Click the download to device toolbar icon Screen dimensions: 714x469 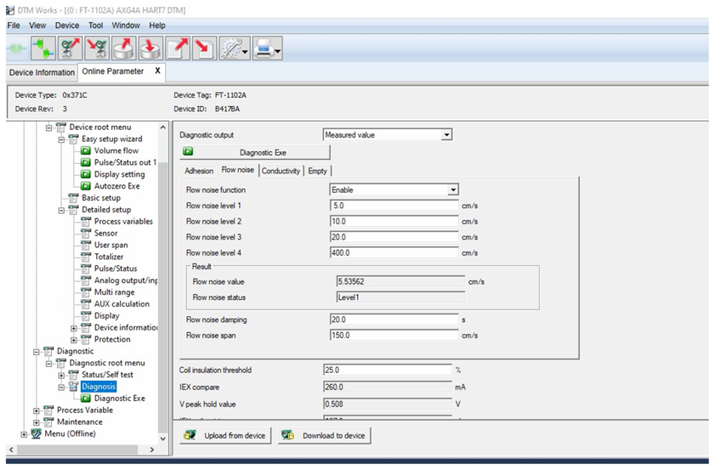click(97, 49)
